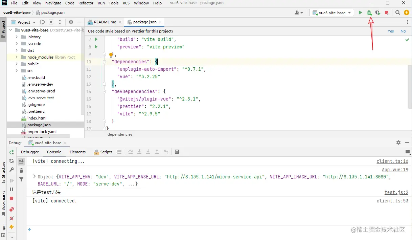Select .env.serve-dev in project tree
This screenshot has width=412, height=240.
[x=40, y=84]
